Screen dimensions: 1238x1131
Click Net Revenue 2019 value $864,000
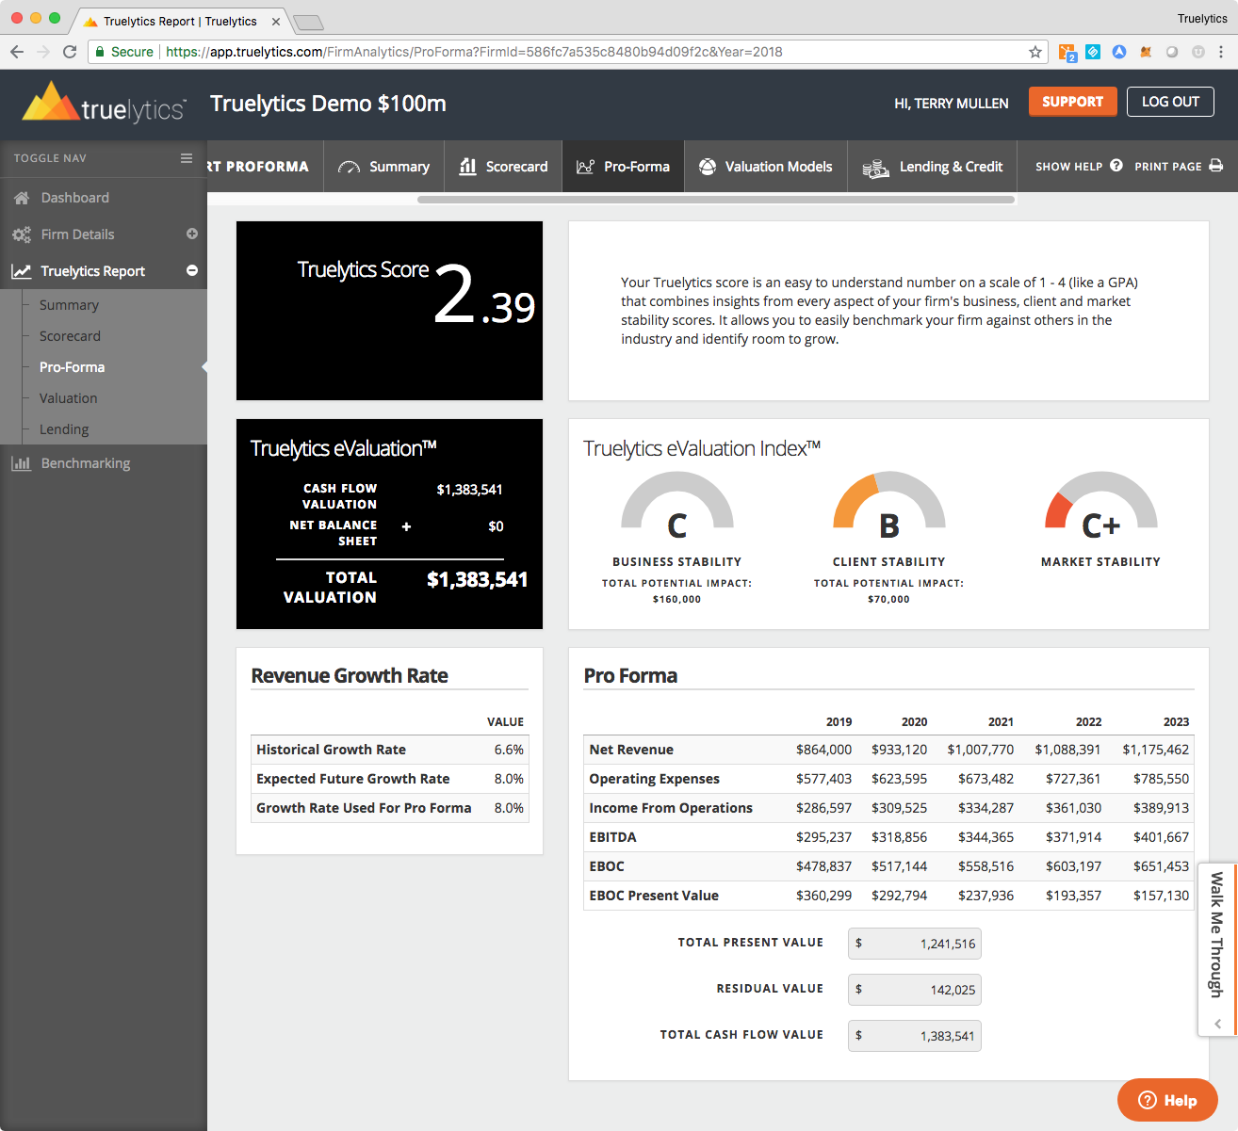[x=823, y=750]
